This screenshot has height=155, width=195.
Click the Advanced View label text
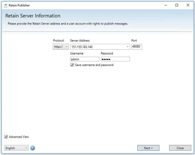19,137
